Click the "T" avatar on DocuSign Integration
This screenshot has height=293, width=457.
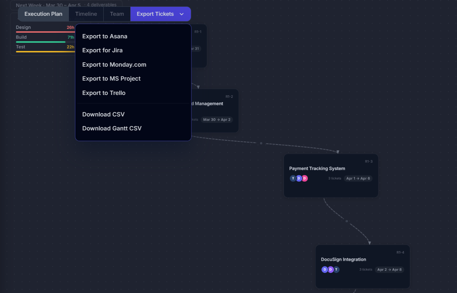click(336, 269)
